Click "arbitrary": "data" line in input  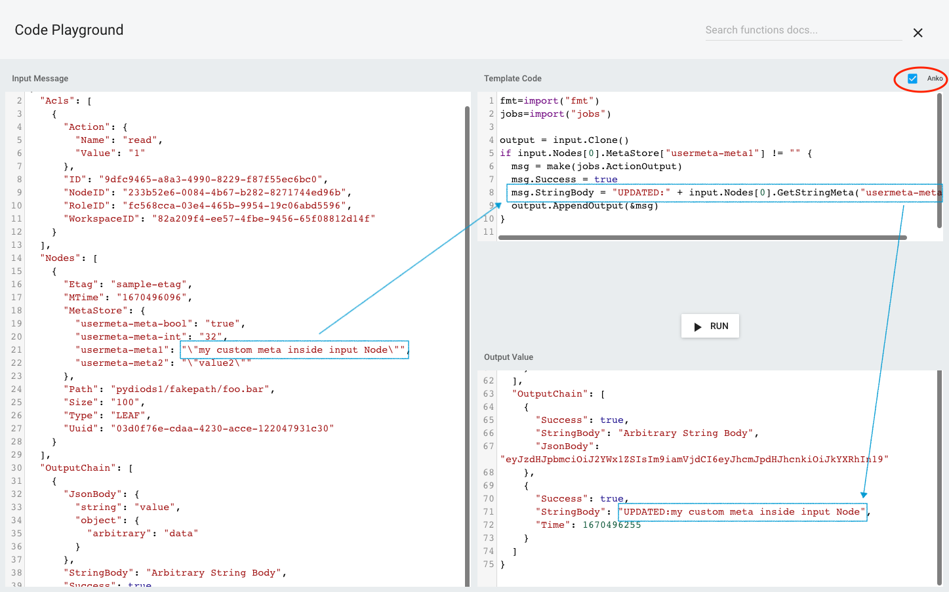tap(142, 534)
